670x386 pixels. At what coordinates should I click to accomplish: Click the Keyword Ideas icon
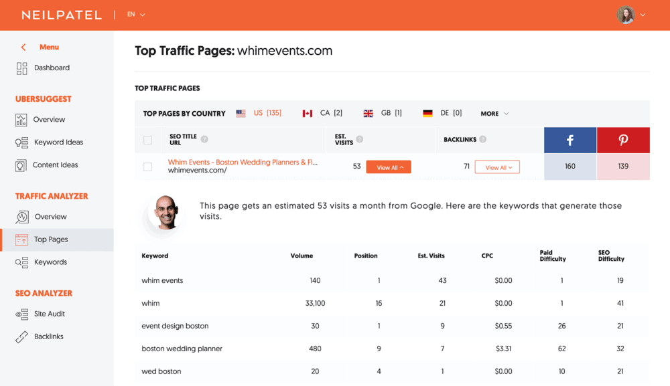pyautogui.click(x=21, y=142)
